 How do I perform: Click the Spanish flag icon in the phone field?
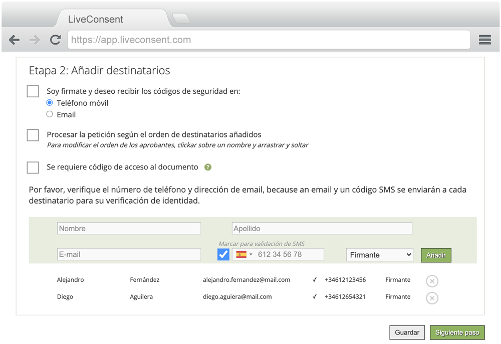pos(240,254)
